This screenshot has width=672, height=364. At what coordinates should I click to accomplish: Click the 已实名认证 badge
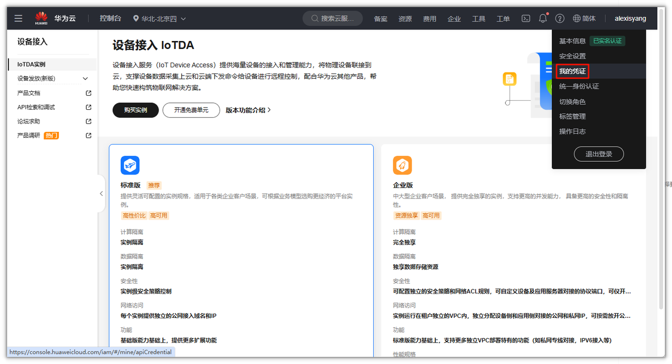pyautogui.click(x=607, y=41)
